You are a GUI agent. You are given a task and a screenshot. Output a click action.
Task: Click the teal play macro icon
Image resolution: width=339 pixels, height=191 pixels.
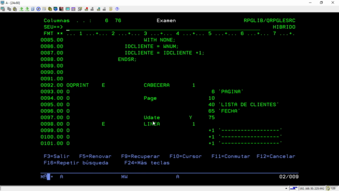point(99,9)
